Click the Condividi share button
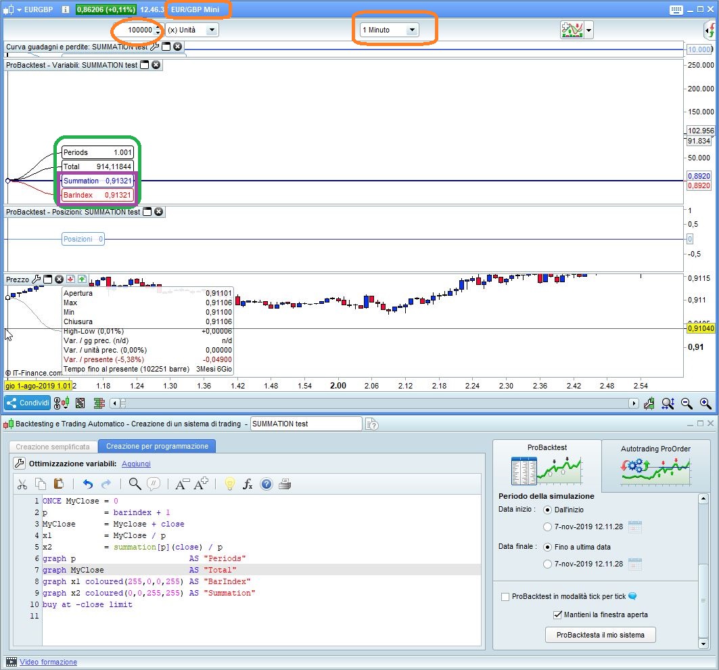This screenshot has height=670, width=719. point(28,403)
